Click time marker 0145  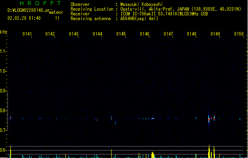pos(121,34)
